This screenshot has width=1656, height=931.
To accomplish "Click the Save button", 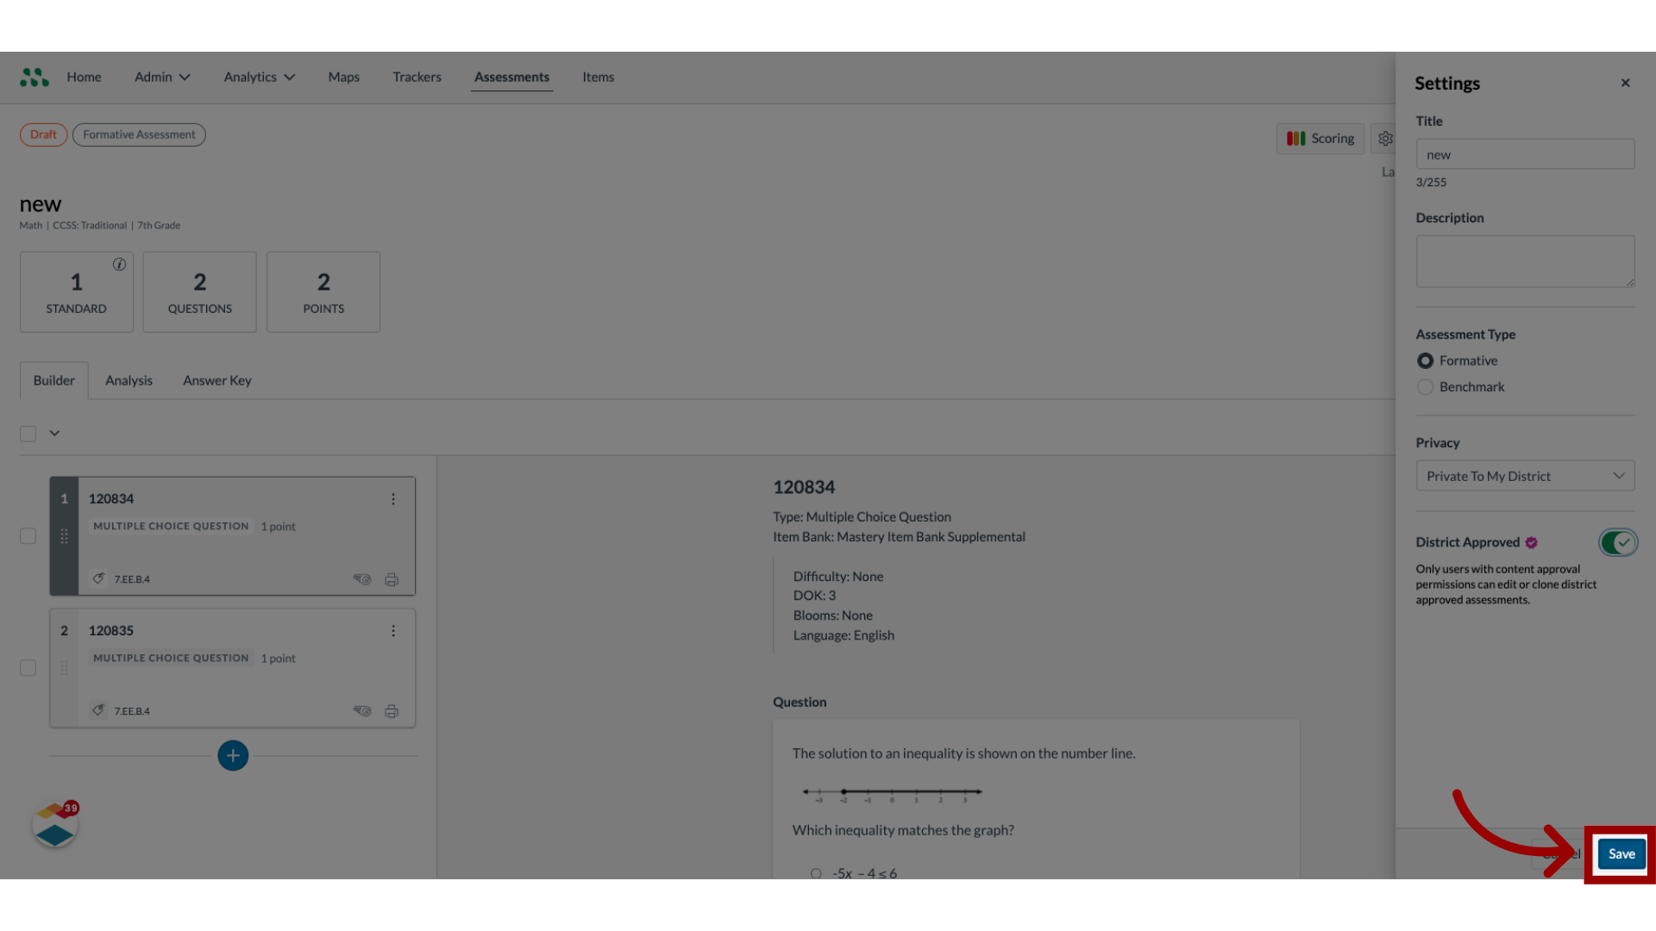I will 1620,853.
